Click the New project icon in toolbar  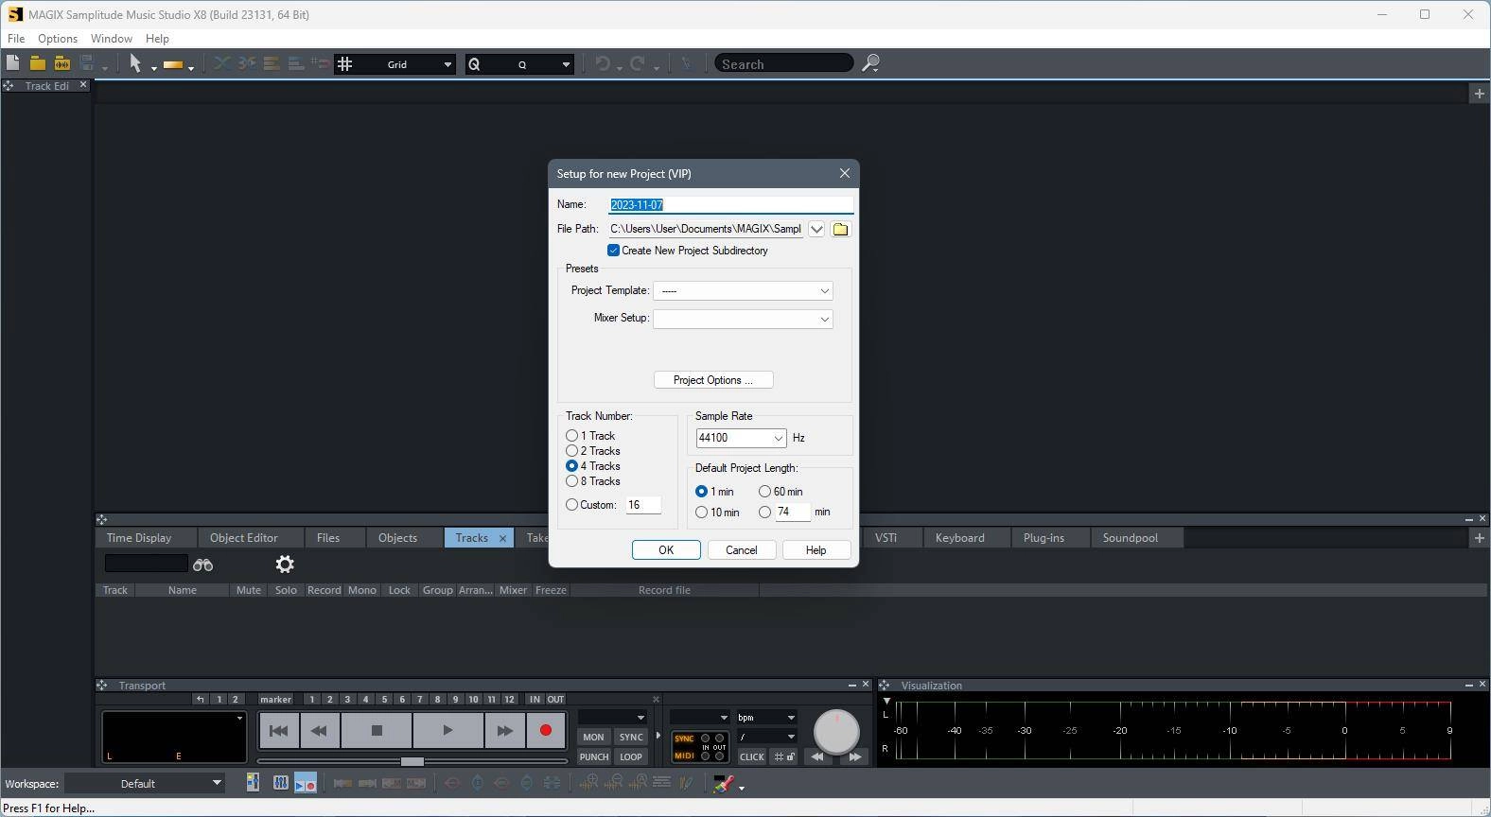(12, 63)
